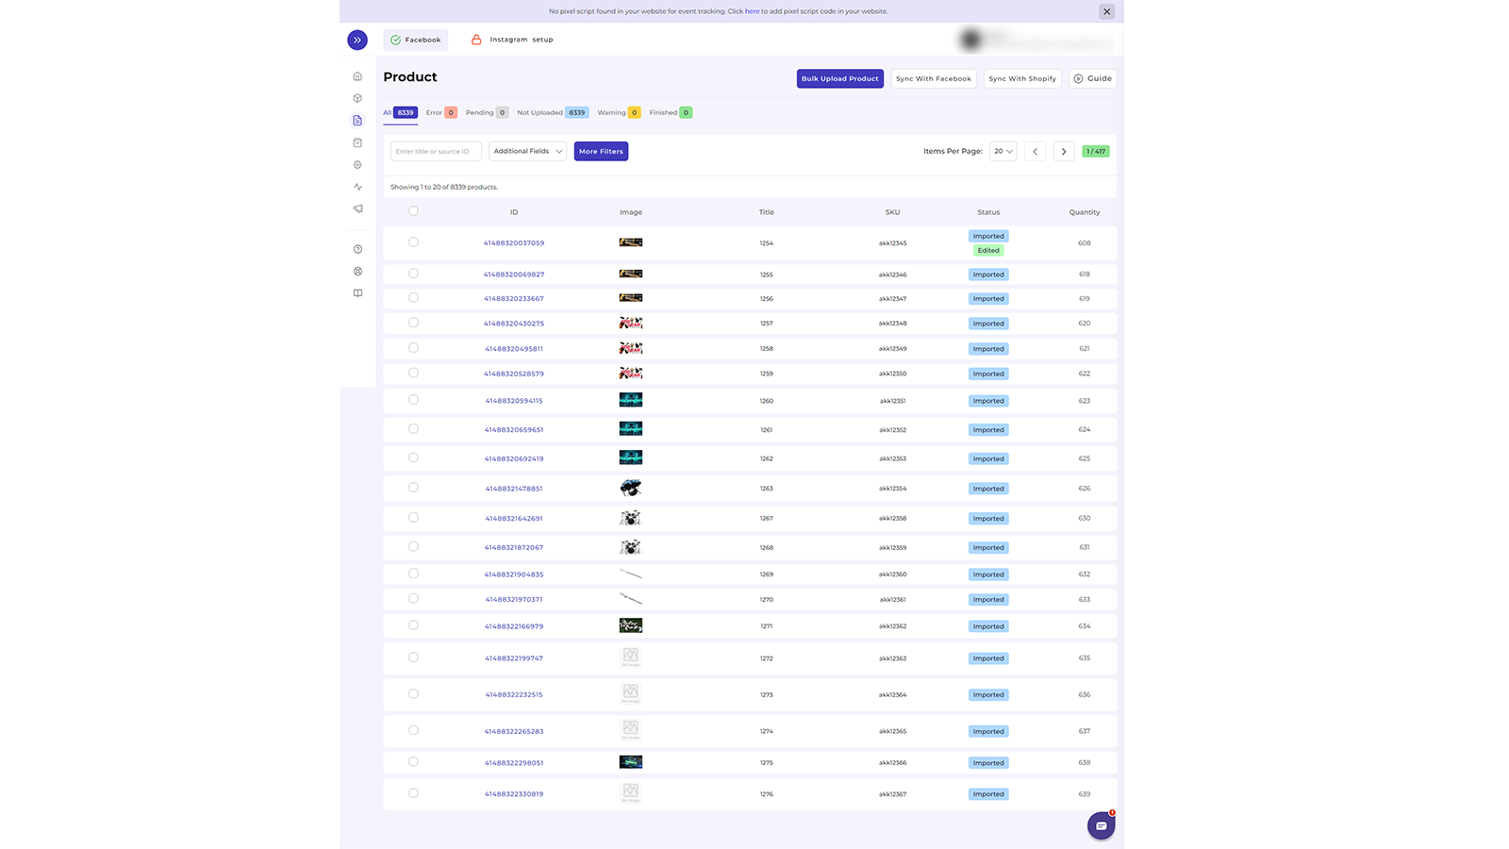Open the Additional Fields dropdown
Viewport: 1509px width, 849px height.
[x=528, y=151]
